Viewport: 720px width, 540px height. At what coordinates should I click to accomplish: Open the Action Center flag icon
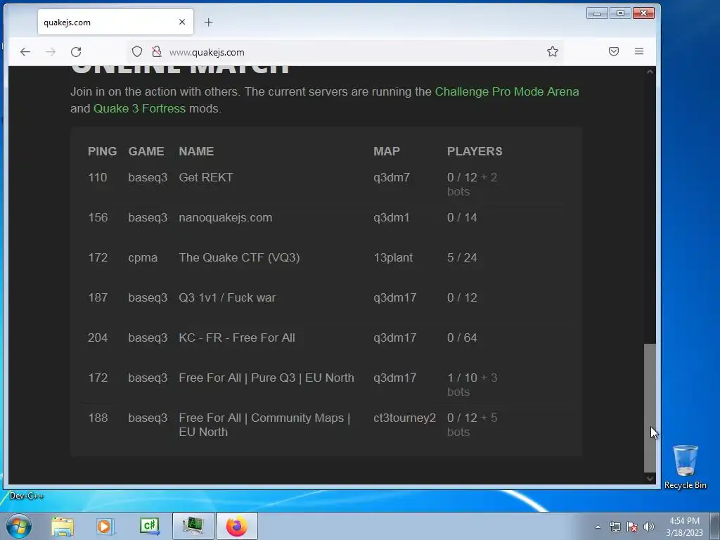[632, 527]
